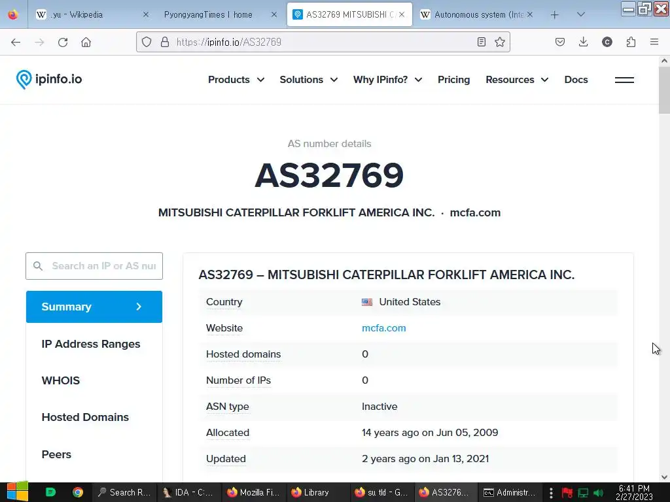Open Administr... command prompt taskbar button
Image resolution: width=670 pixels, height=502 pixels.
point(510,492)
